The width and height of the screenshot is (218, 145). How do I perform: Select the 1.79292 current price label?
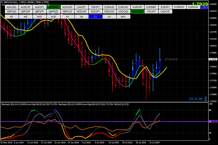213,59
